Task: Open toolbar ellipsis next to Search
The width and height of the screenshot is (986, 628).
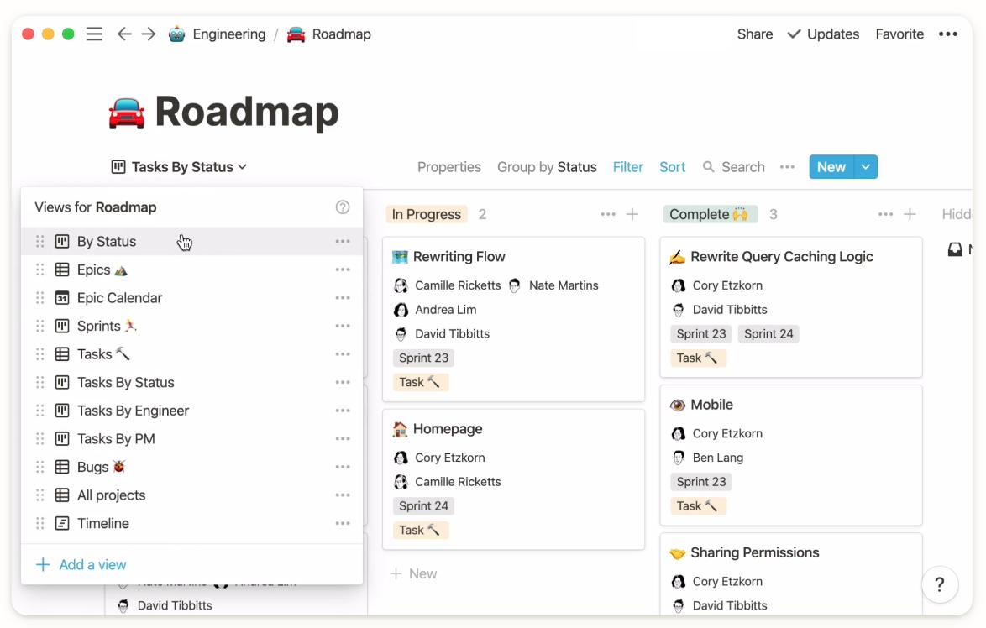Action: [787, 167]
